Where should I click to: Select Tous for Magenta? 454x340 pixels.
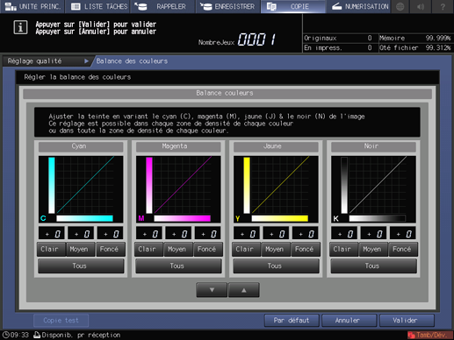178,266
